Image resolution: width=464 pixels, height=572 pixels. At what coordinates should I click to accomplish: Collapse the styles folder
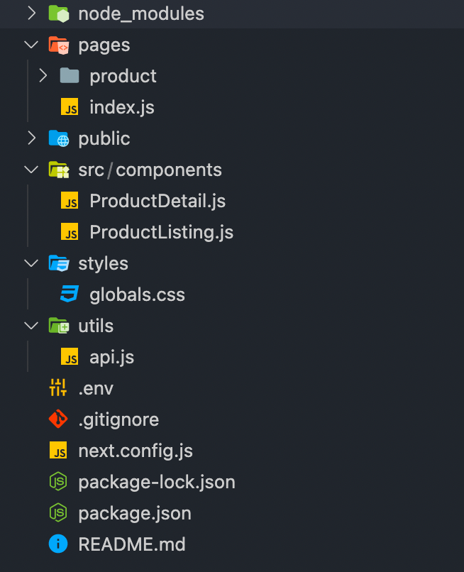click(30, 263)
